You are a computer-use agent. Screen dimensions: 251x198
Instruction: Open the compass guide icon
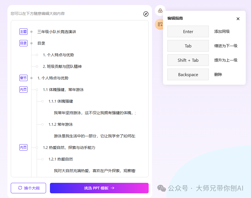[146, 14]
